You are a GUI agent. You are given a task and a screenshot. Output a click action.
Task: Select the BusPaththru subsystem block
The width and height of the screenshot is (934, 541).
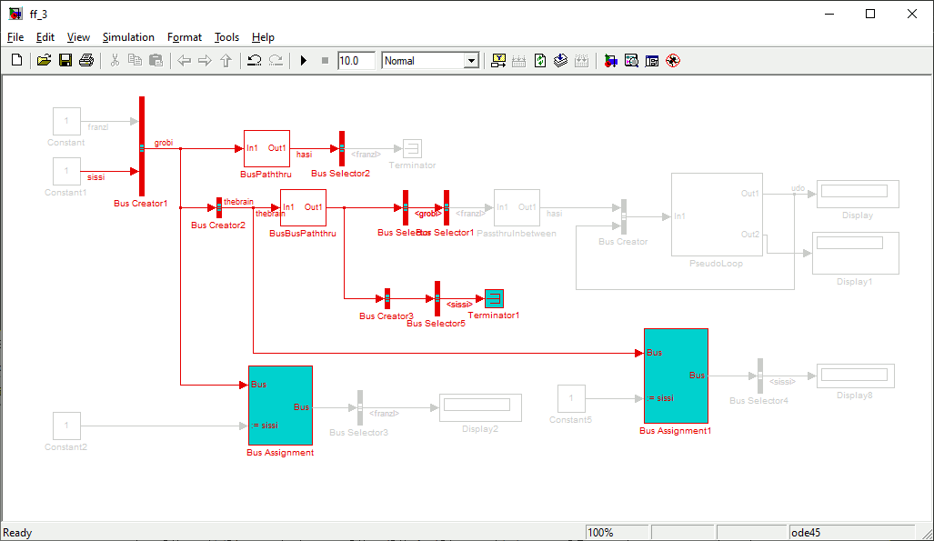click(x=266, y=148)
